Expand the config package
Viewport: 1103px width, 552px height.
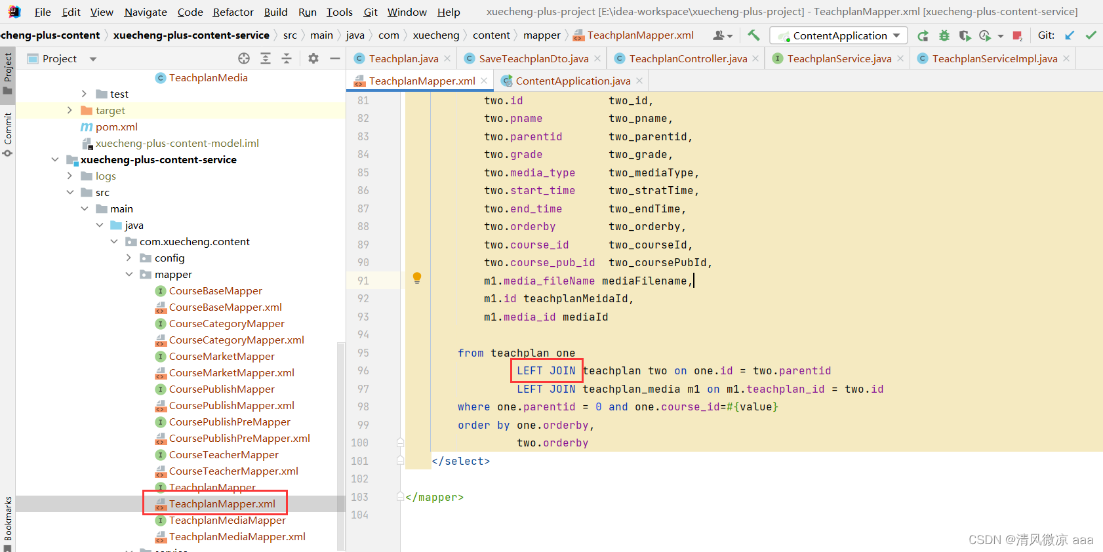(129, 258)
